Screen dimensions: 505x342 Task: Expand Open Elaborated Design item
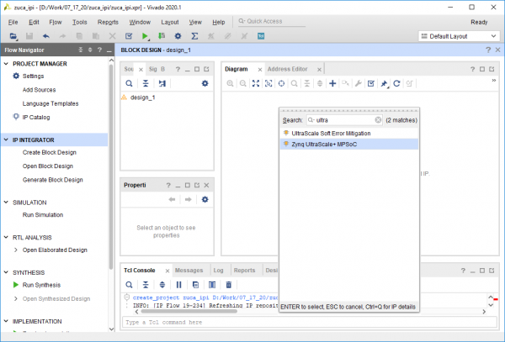coord(16,250)
